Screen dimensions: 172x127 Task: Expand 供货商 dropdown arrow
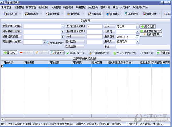[x=137, y=32]
